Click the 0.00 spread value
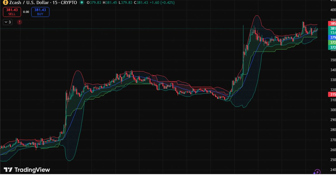336x175 pixels. pos(26,12)
